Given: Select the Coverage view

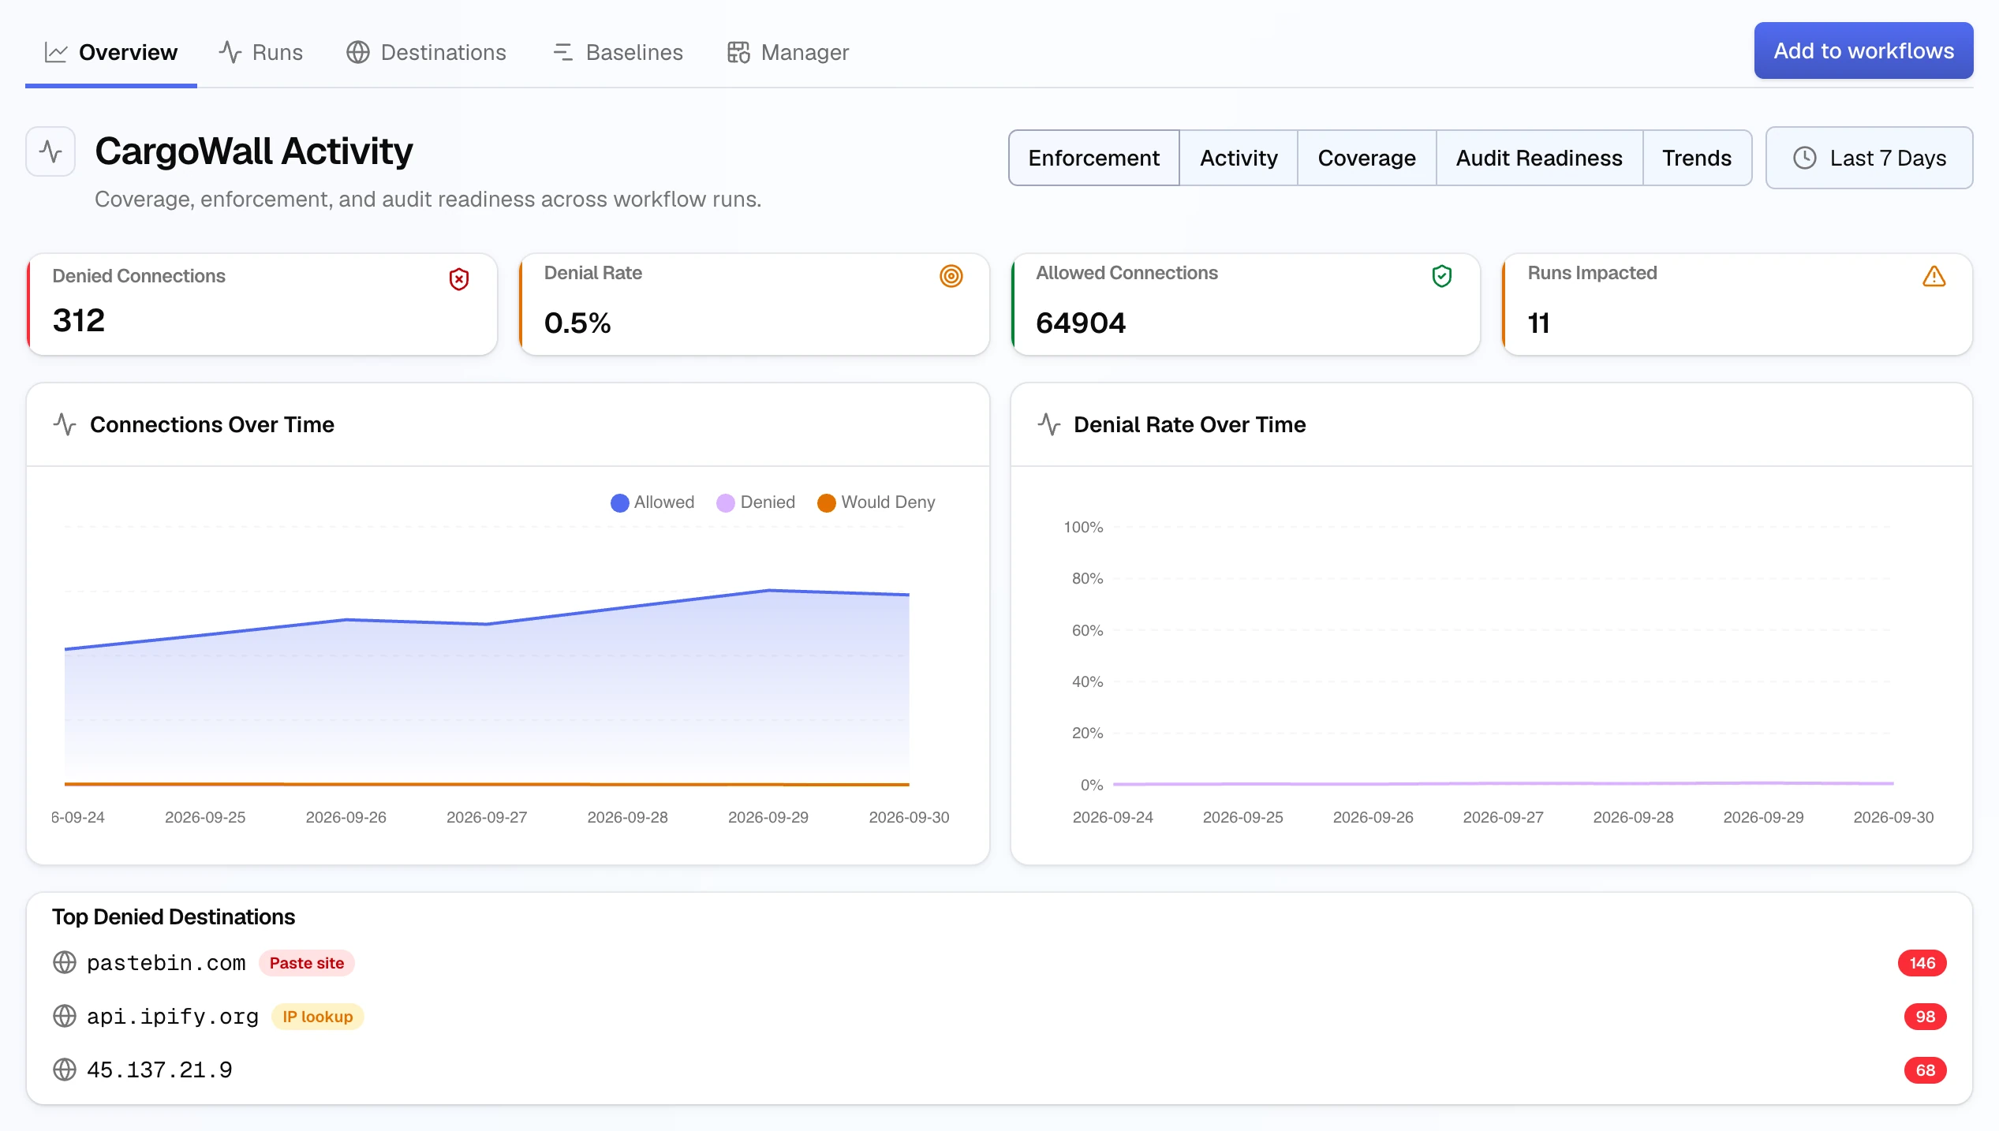Looking at the screenshot, I should (1366, 158).
